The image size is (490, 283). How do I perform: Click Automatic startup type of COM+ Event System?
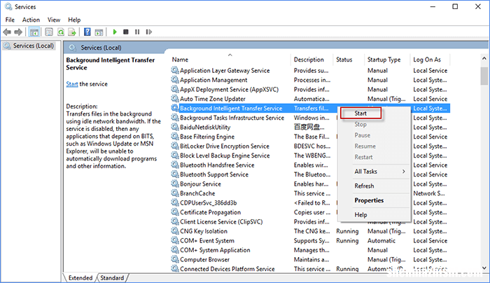(x=381, y=240)
